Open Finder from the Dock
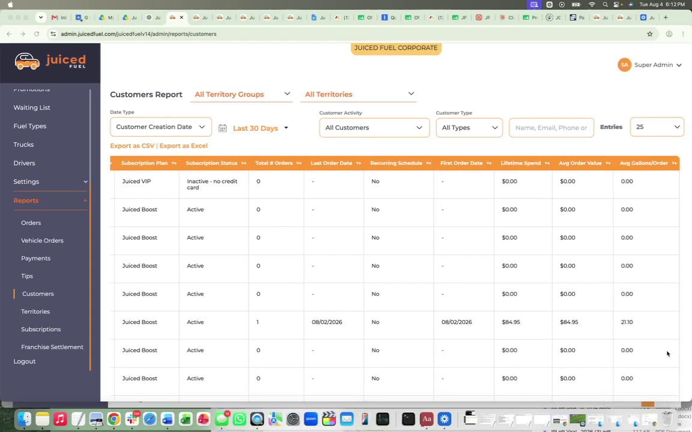This screenshot has width=692, height=432. (x=24, y=418)
